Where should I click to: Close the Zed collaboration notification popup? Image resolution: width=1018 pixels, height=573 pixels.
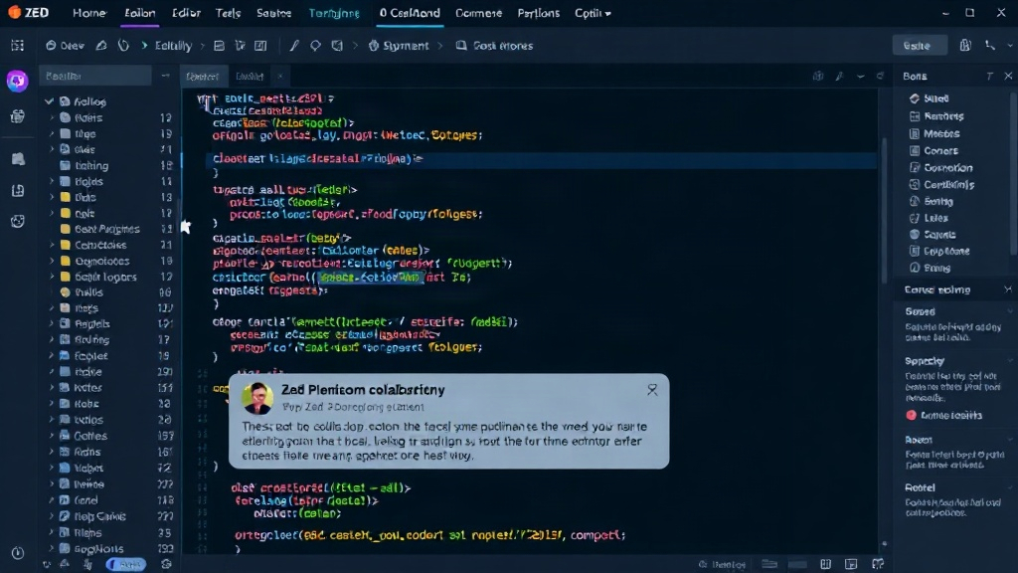click(x=652, y=389)
